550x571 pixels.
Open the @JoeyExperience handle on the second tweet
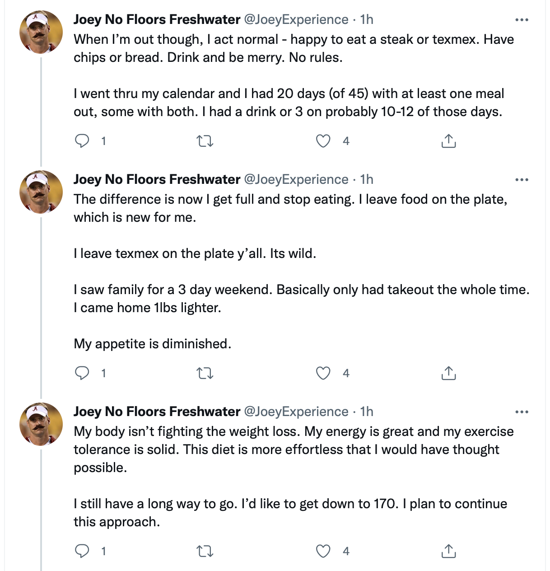(x=296, y=180)
